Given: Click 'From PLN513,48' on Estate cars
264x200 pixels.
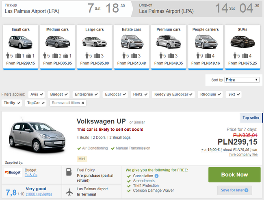Looking at the screenshot, I should tap(132, 64).
